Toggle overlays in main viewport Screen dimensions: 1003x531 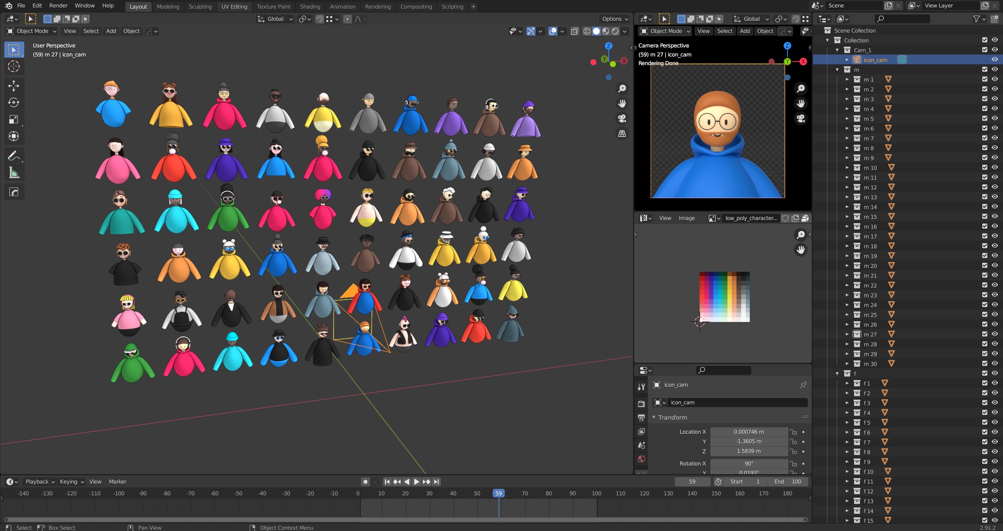553,31
